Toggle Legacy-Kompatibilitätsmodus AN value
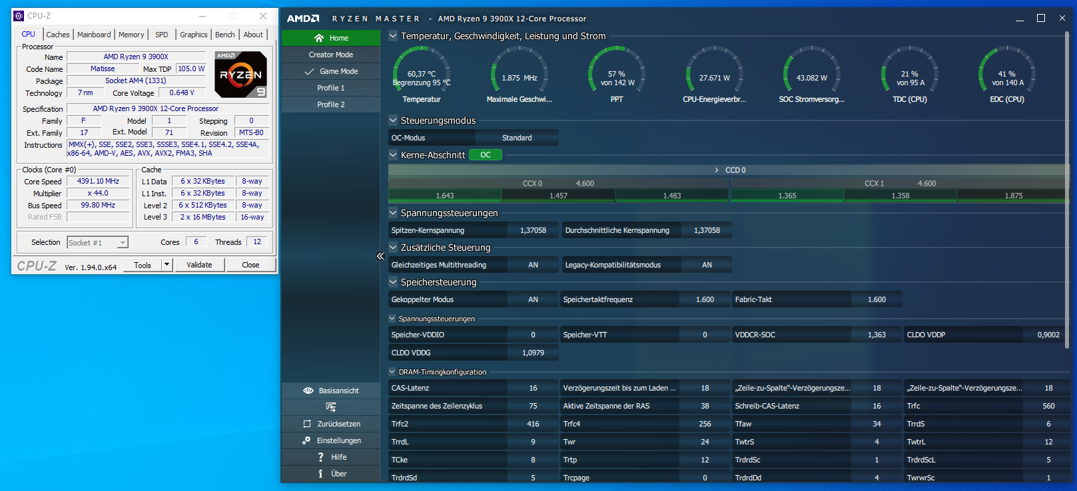Viewport: 1077px width, 491px height. tap(707, 265)
